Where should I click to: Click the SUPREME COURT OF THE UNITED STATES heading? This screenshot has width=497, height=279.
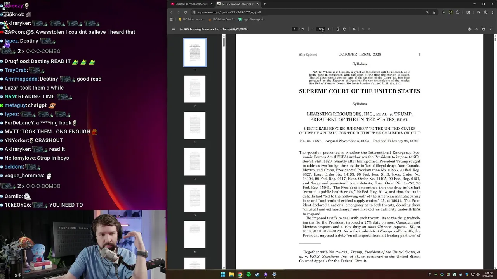360,91
